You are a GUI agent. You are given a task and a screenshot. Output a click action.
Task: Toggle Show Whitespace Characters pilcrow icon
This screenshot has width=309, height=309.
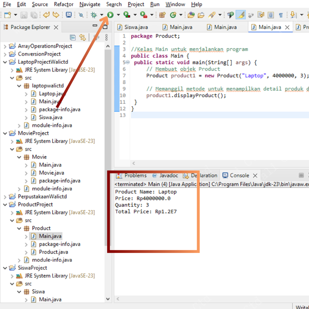pos(281,15)
